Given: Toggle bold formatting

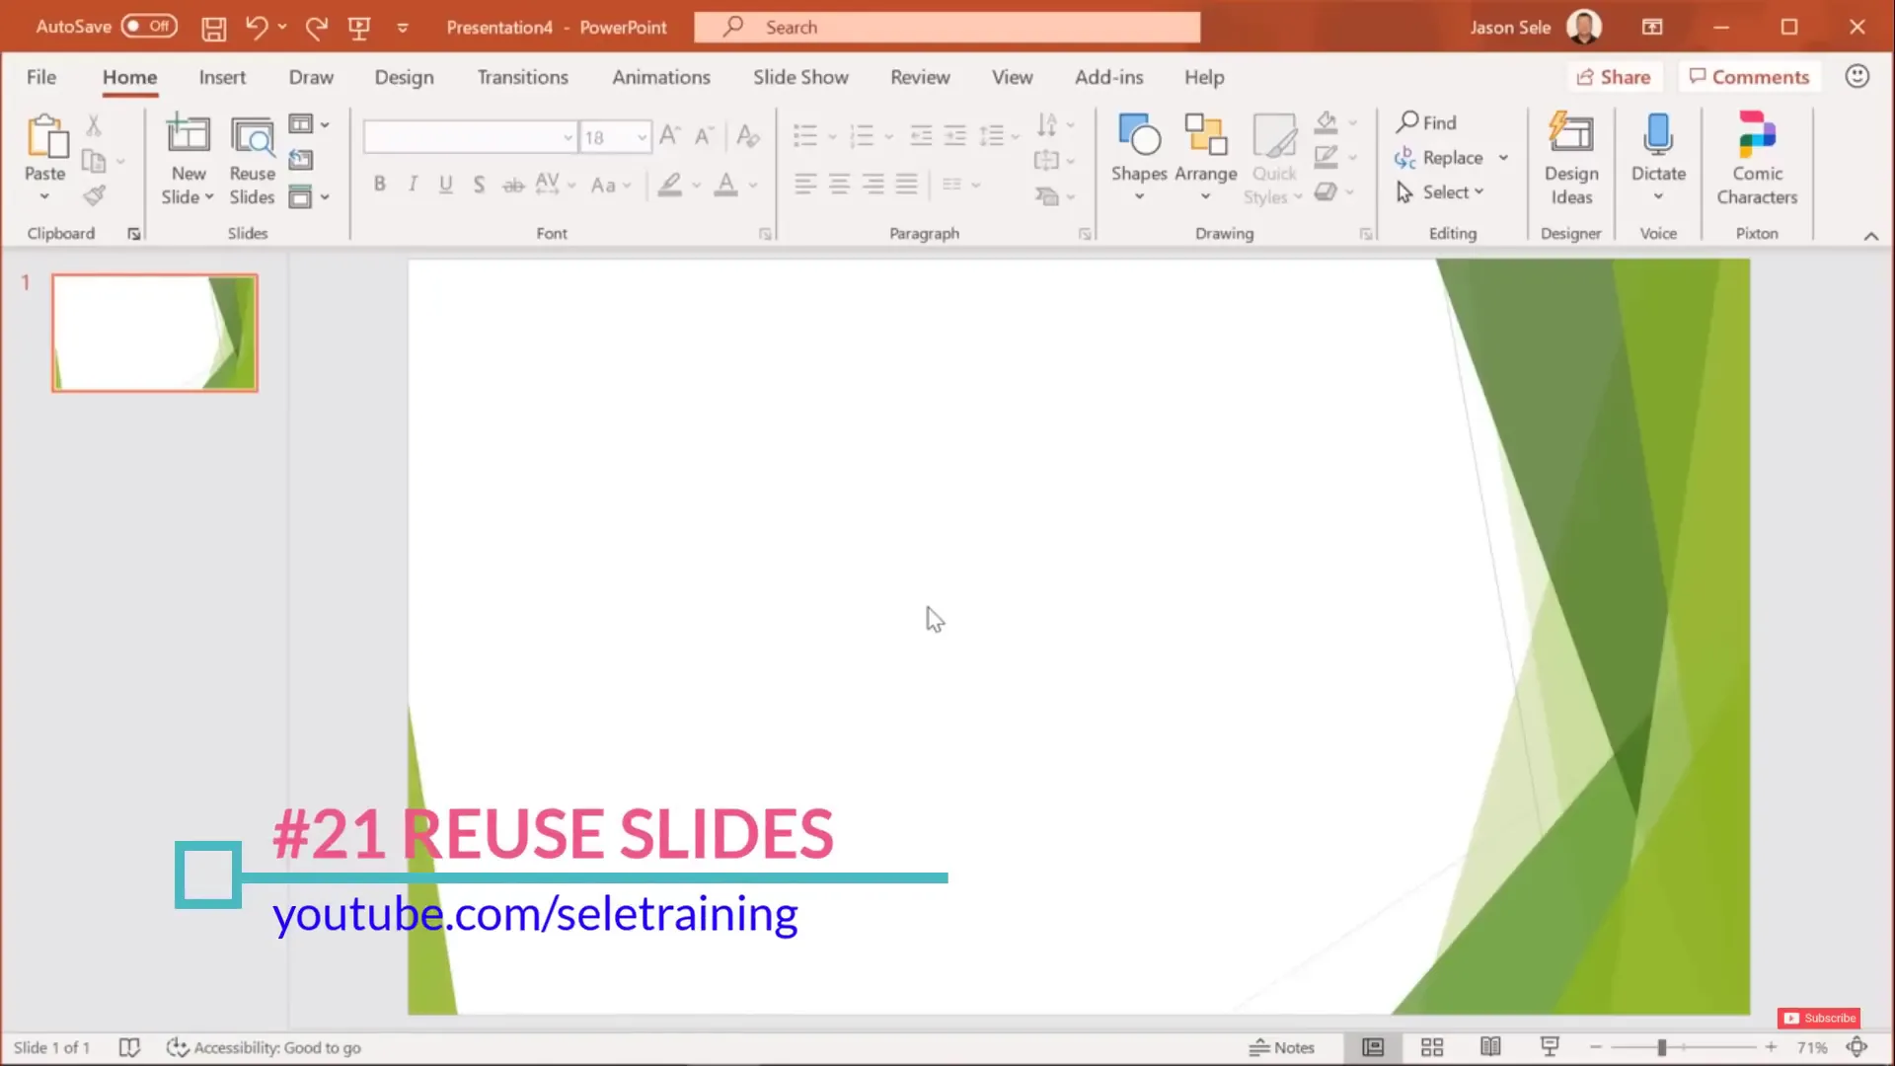Looking at the screenshot, I should coord(379,184).
